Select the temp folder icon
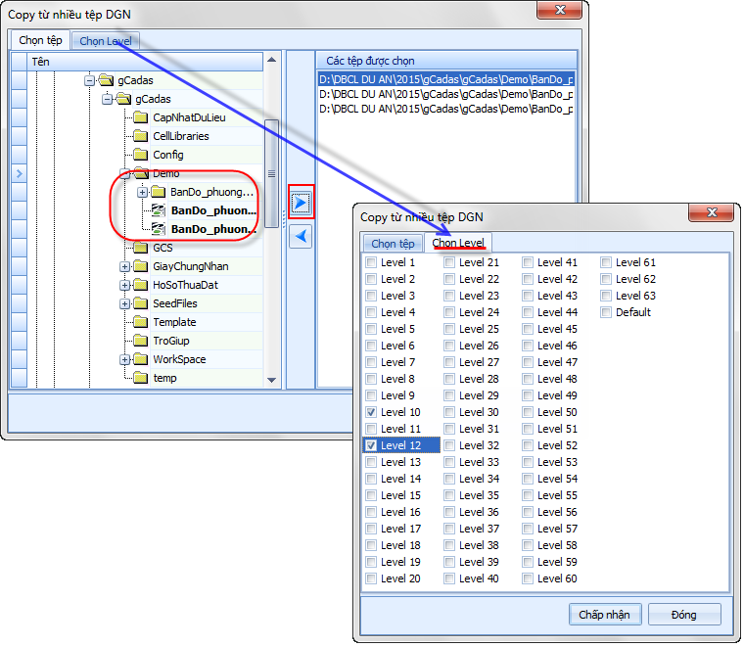Screen dimensions: 744x647 pos(140,378)
